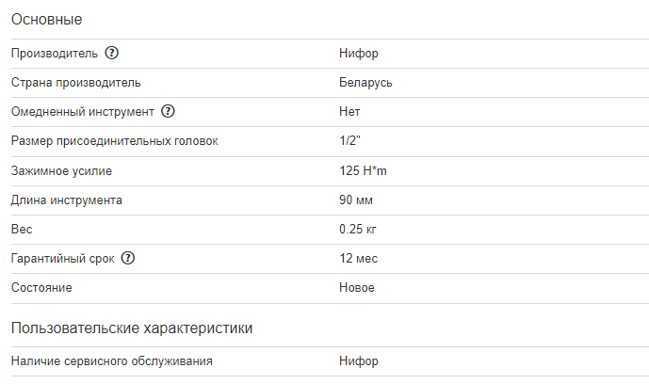The image size is (649, 384).
Task: Select the Размер присоединительных головок label
Action: pyautogui.click(x=114, y=141)
